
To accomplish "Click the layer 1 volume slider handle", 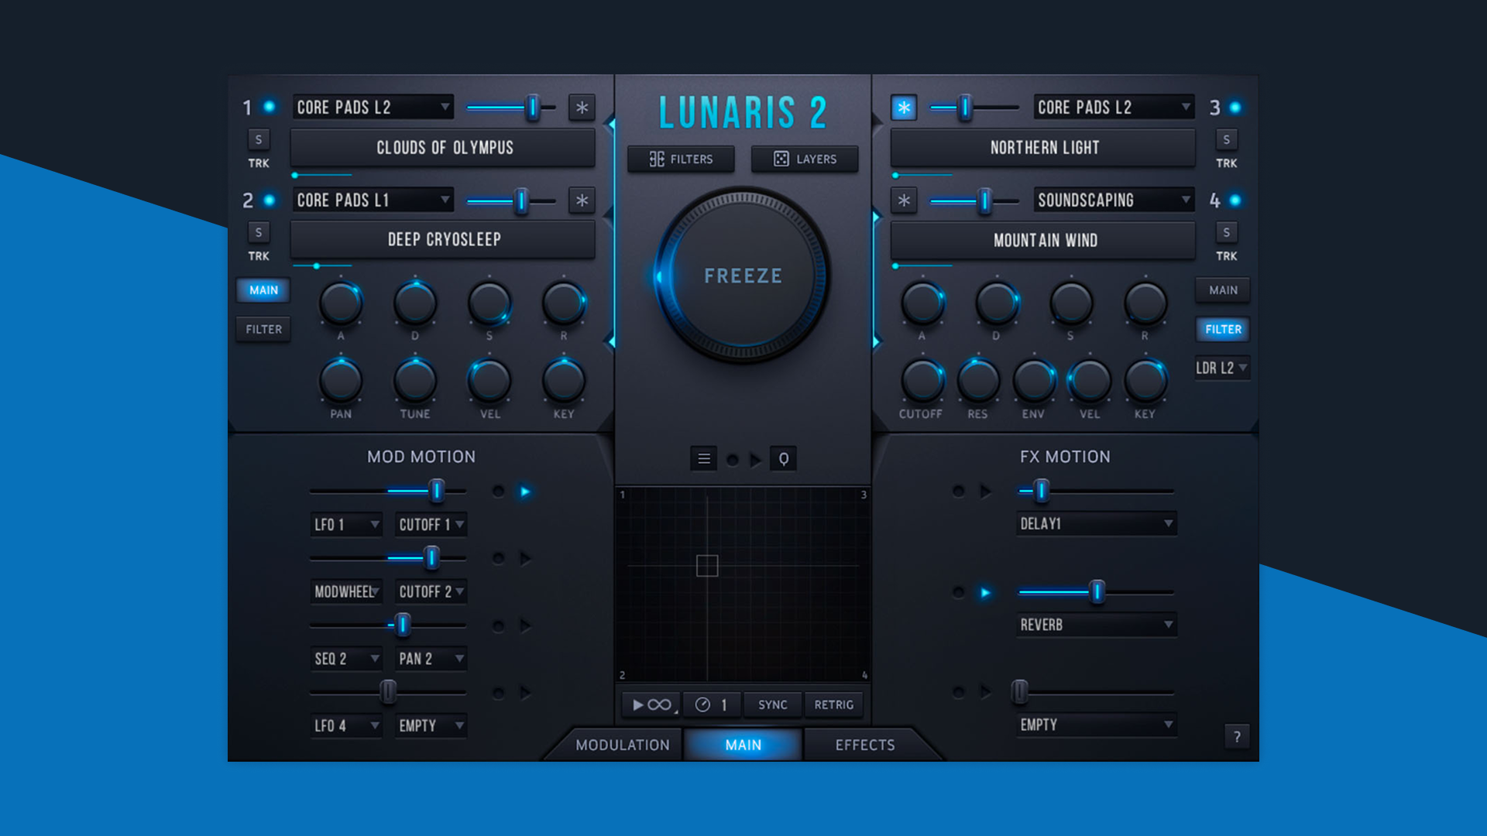I will [534, 108].
